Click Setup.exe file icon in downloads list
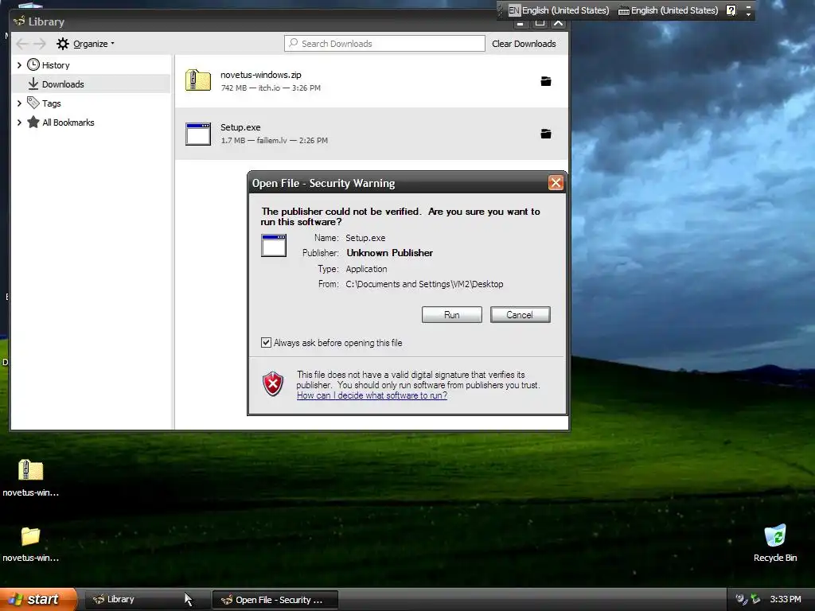This screenshot has width=815, height=611. tap(198, 134)
